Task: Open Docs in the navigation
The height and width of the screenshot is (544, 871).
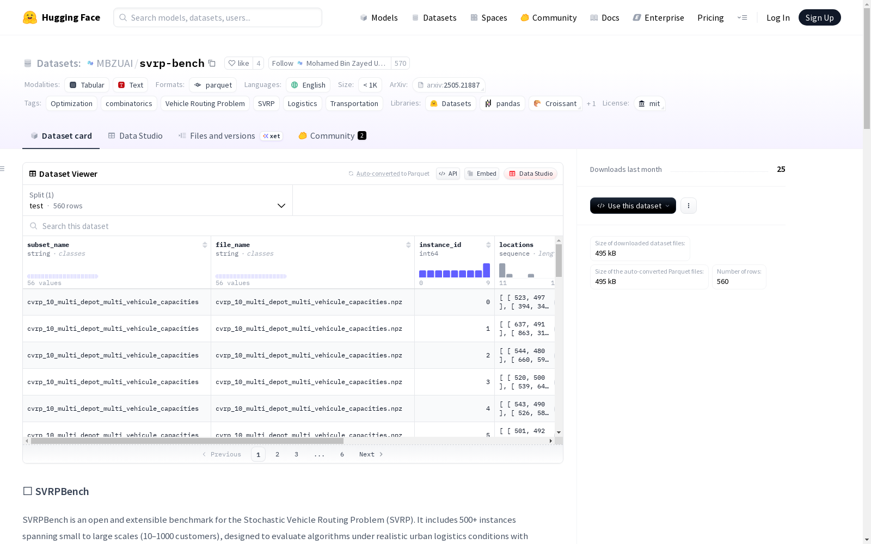Action: [604, 17]
